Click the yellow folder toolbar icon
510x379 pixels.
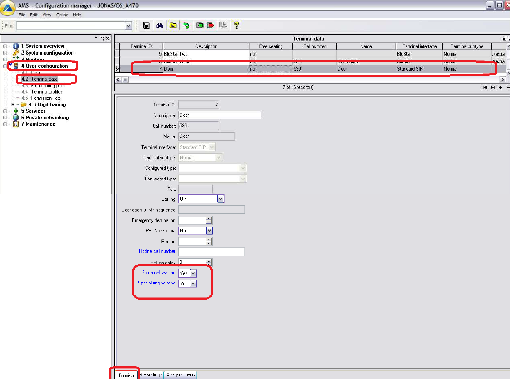(x=173, y=25)
